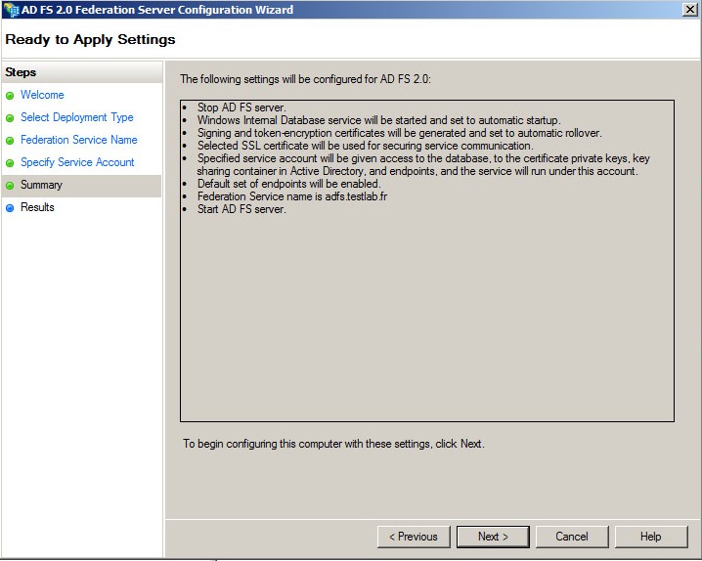Click the 'Steps' panel header

pyautogui.click(x=82, y=72)
